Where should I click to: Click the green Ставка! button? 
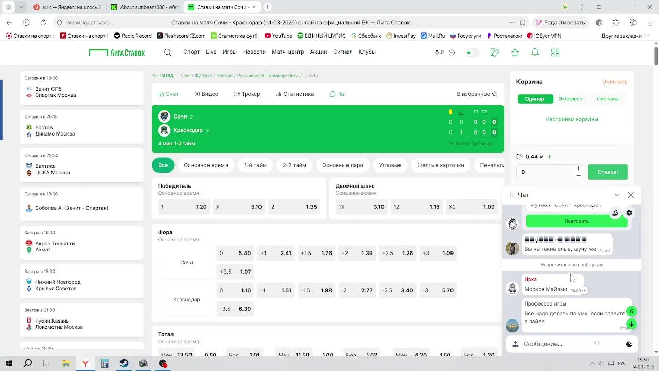pos(608,172)
